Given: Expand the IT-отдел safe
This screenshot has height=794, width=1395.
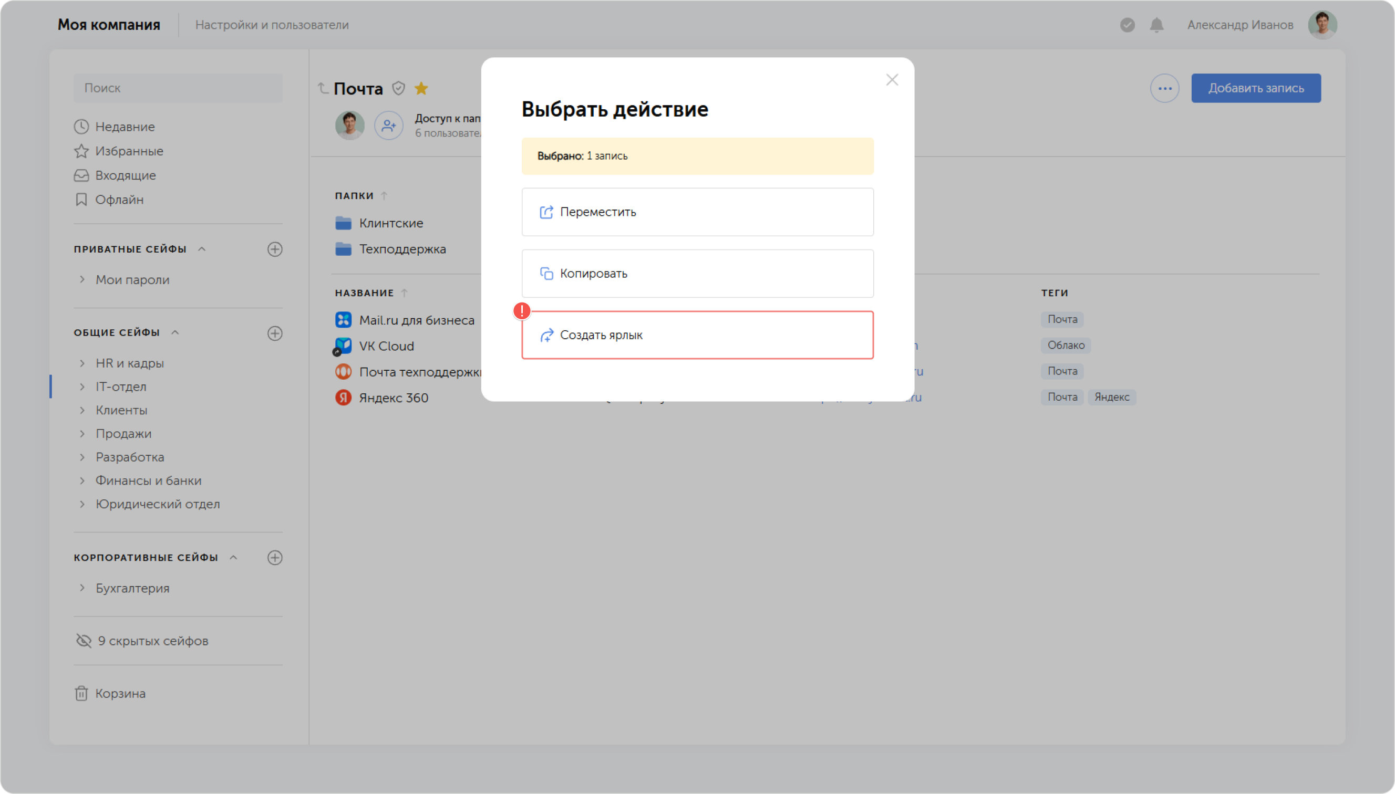Looking at the screenshot, I should coord(82,386).
